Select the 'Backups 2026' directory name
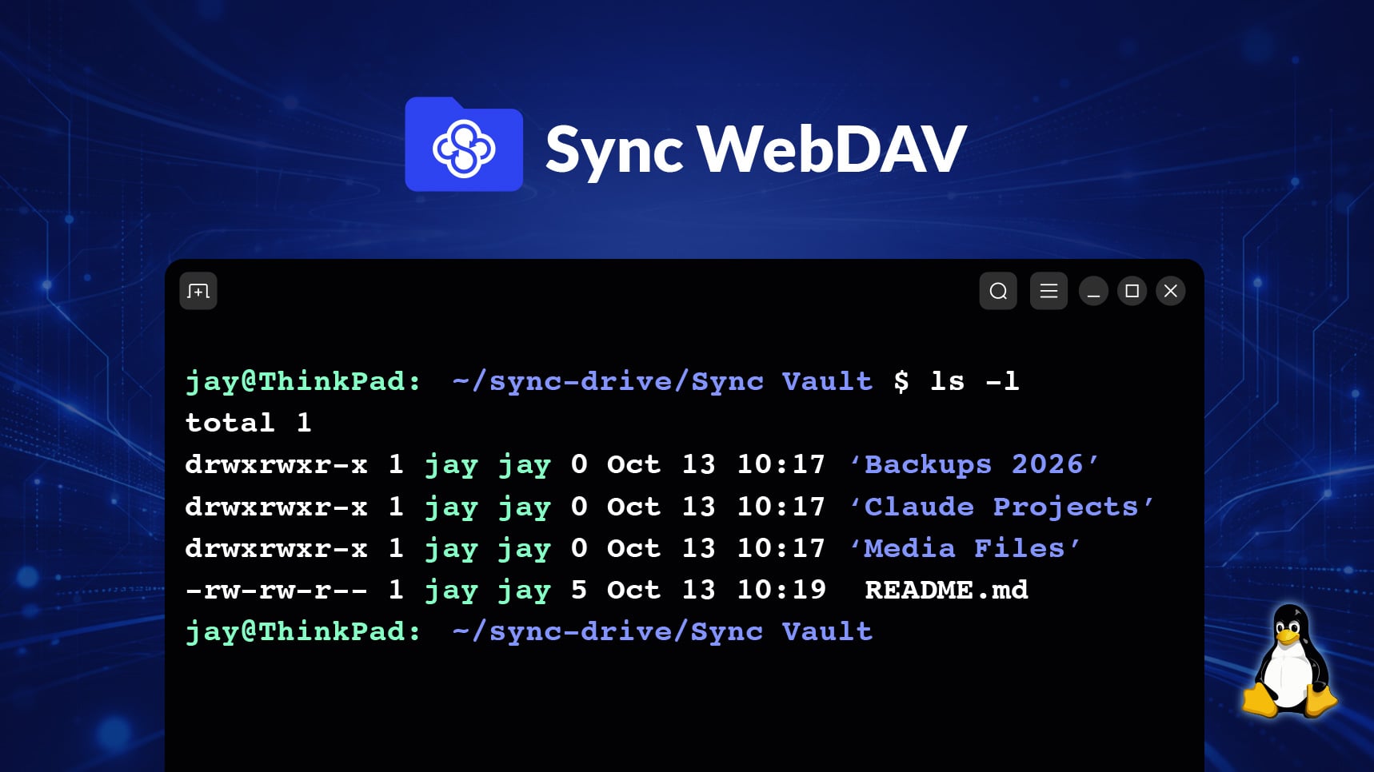 tap(974, 464)
